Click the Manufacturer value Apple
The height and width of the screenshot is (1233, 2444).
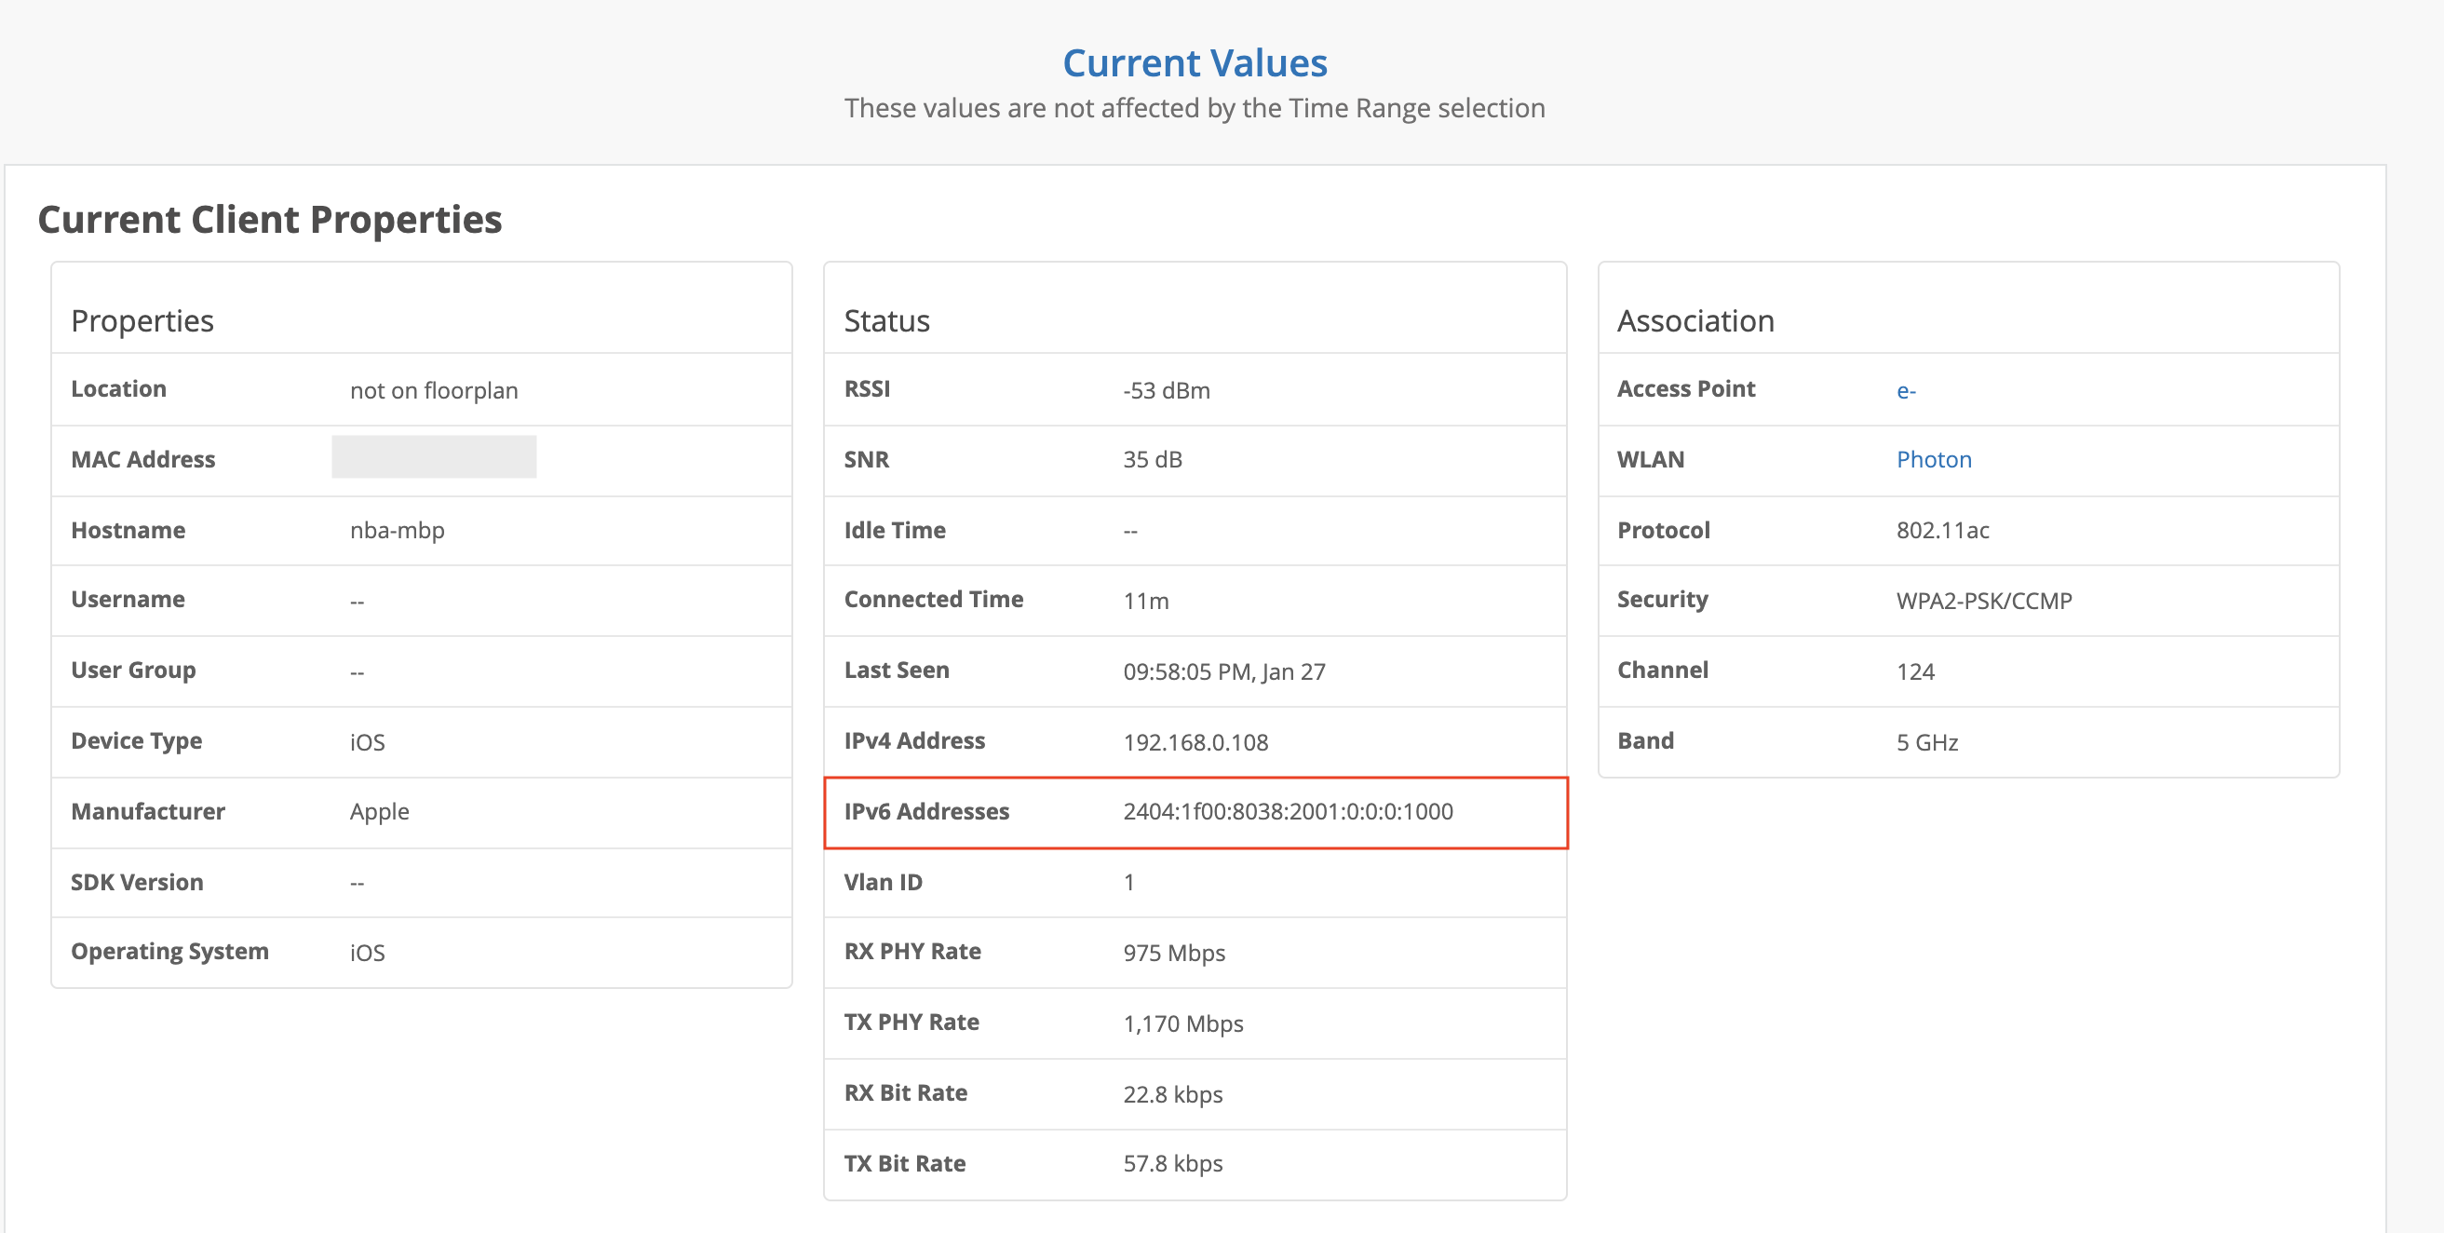379,811
